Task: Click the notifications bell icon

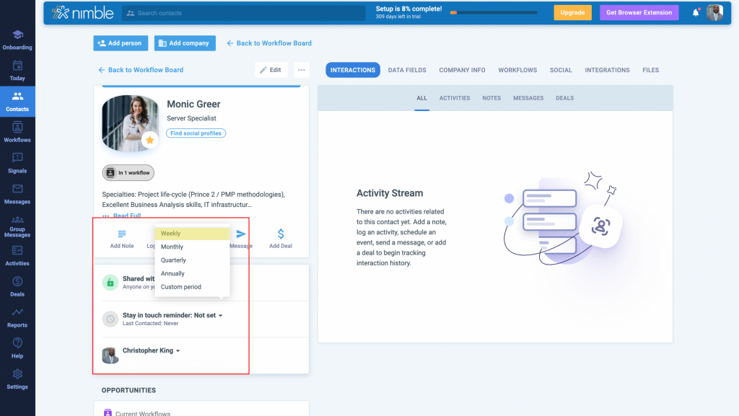Action: pos(696,12)
